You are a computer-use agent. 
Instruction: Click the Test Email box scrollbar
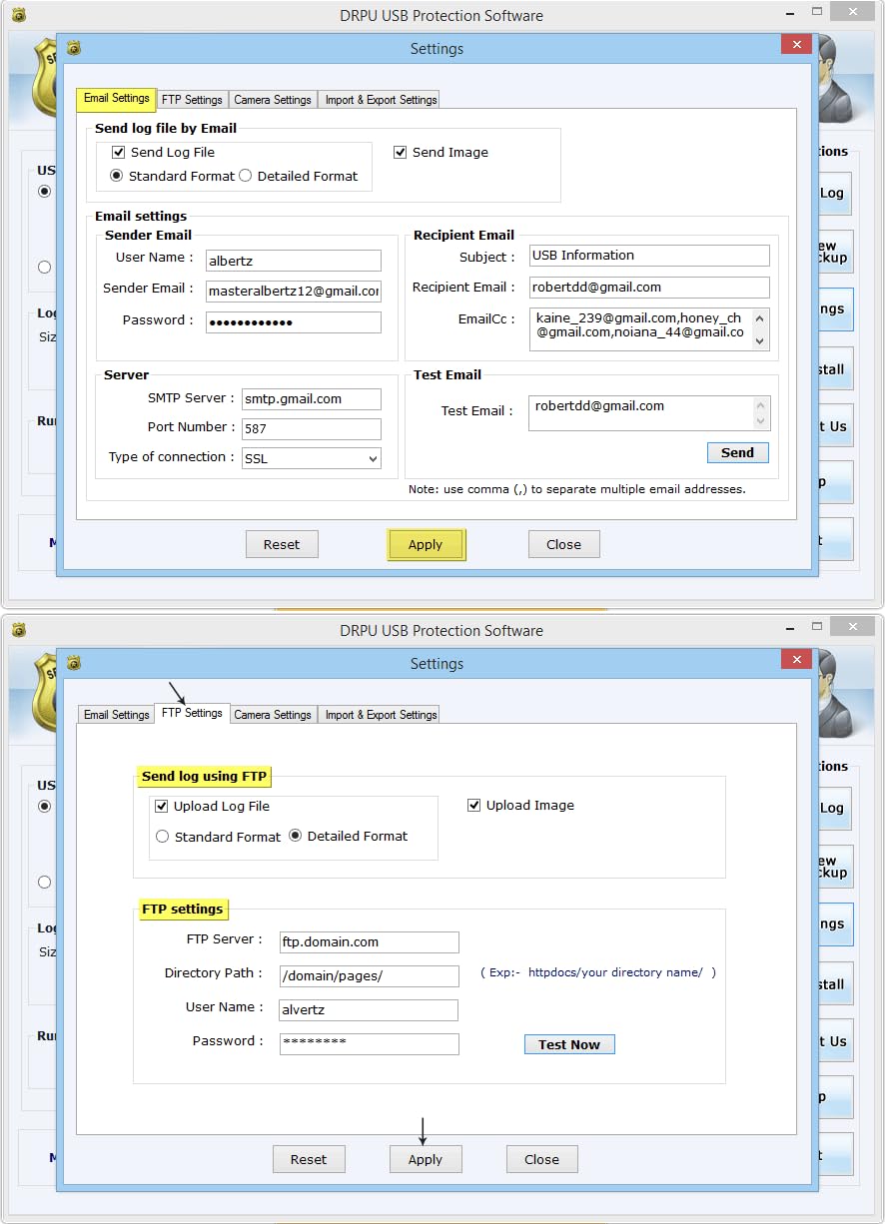point(762,413)
